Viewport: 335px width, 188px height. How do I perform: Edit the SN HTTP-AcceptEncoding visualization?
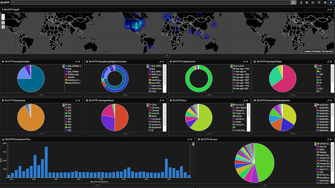coord(76,62)
